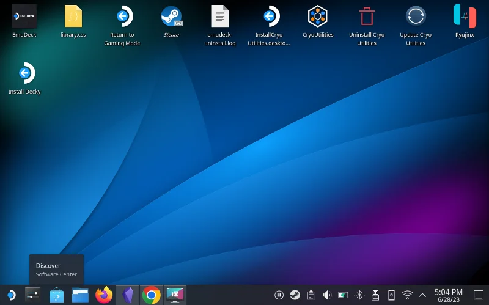Viewport: 489px width, 305px height.
Task: Open the application launcher menu
Action: [x=11, y=295]
